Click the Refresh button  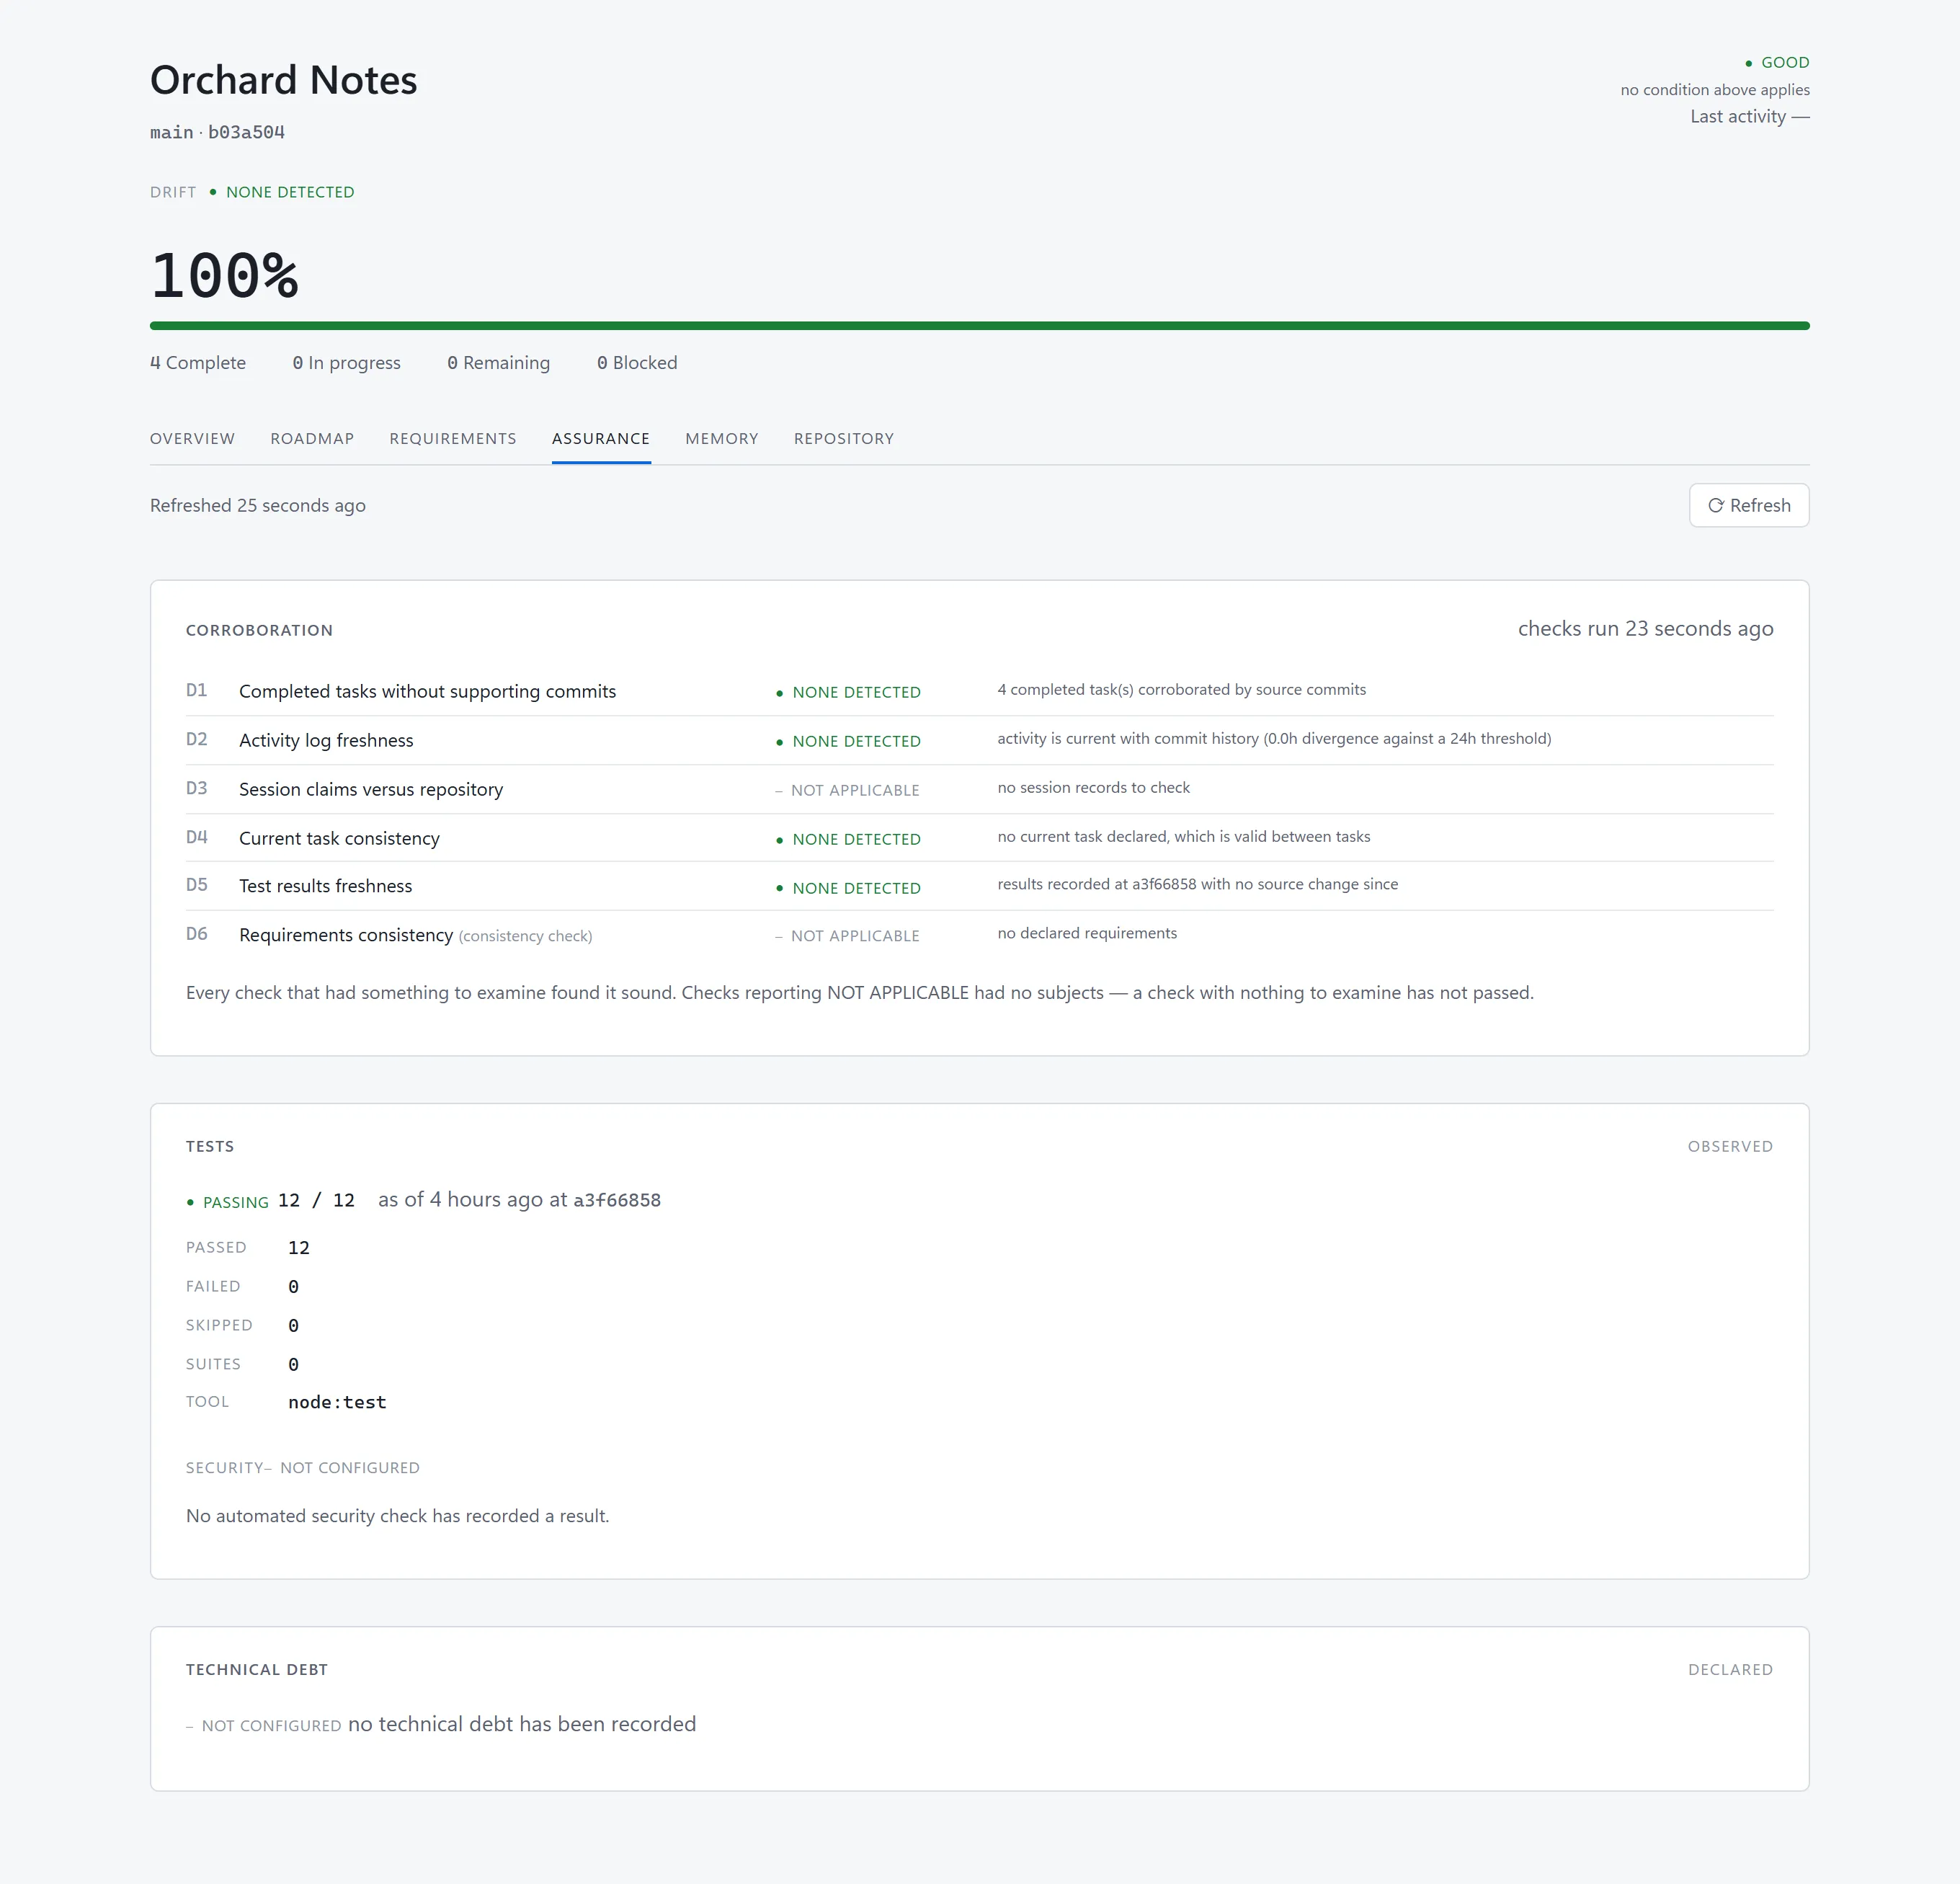click(x=1748, y=505)
